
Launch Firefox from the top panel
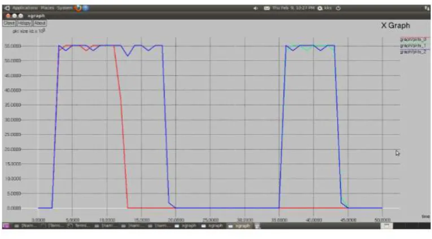78,8
